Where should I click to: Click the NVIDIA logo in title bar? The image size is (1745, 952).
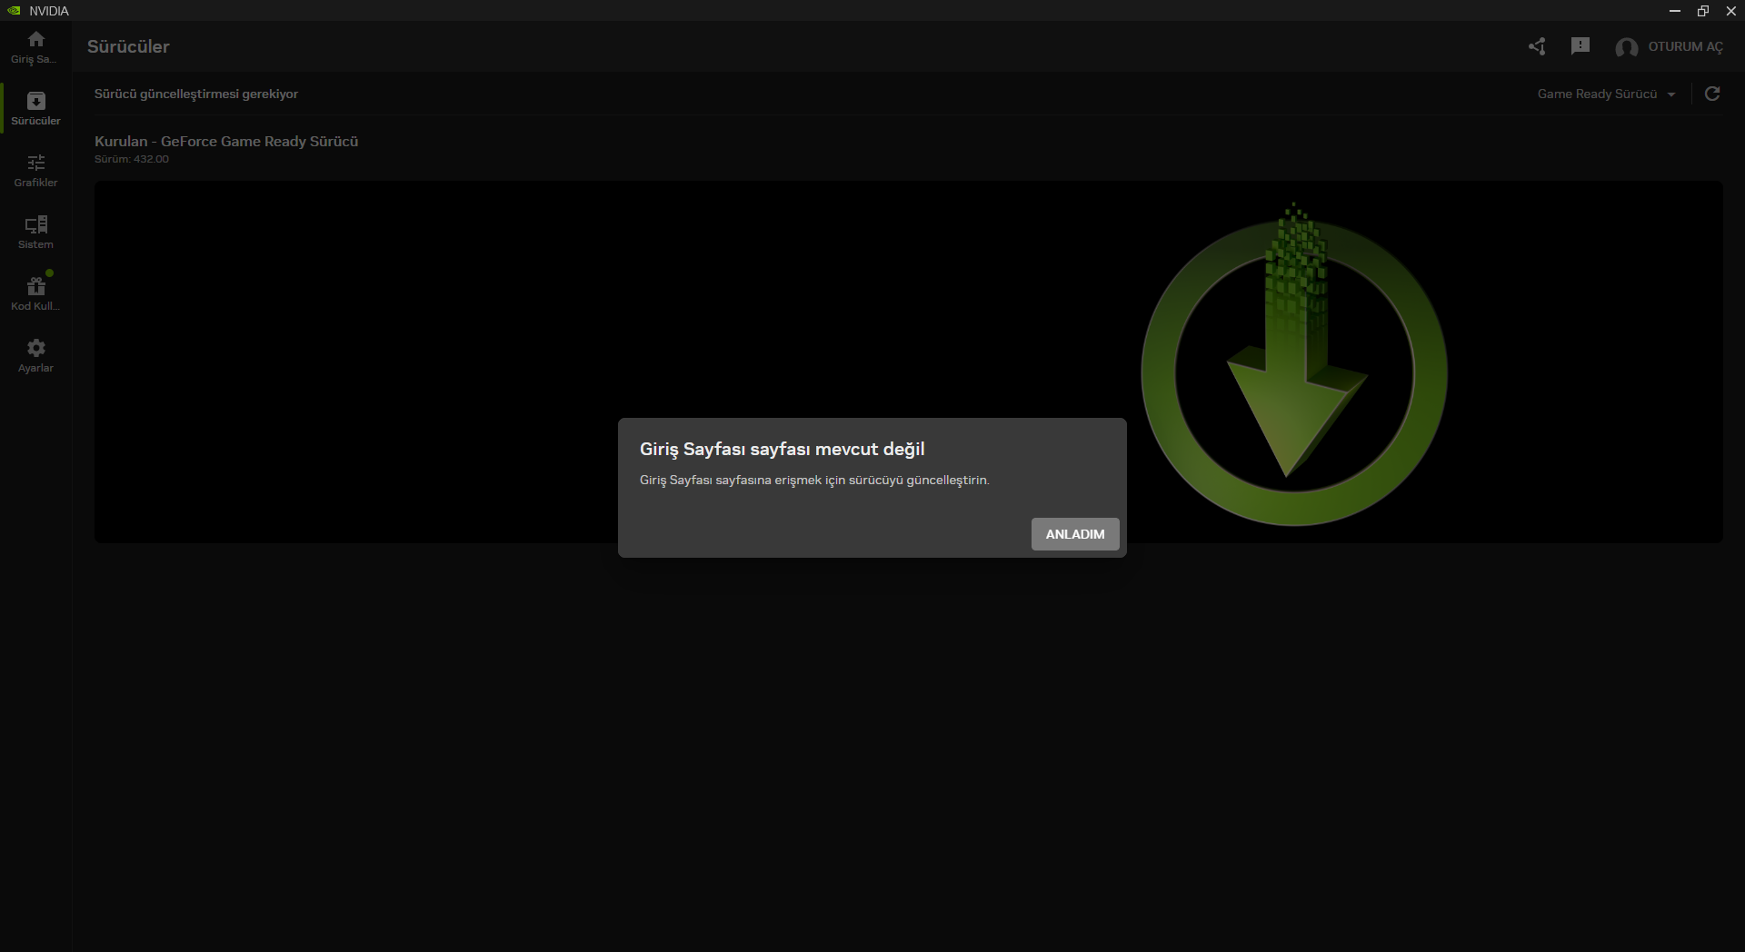click(x=14, y=11)
